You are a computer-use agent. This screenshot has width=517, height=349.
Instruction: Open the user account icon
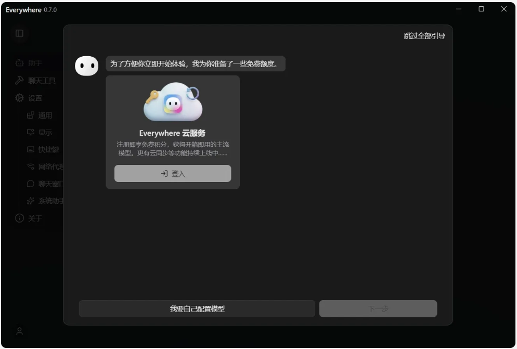click(19, 331)
